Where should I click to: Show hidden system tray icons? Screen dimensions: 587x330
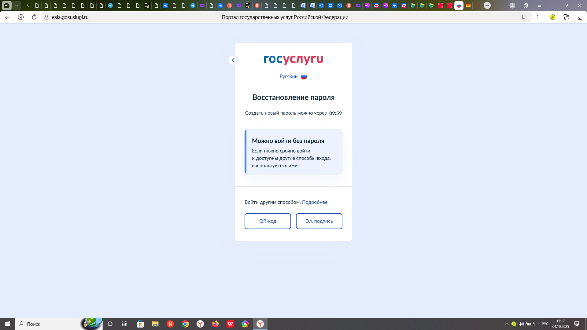tap(506, 324)
